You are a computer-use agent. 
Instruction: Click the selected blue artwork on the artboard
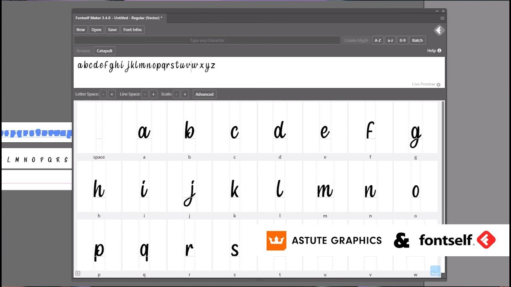coord(37,133)
